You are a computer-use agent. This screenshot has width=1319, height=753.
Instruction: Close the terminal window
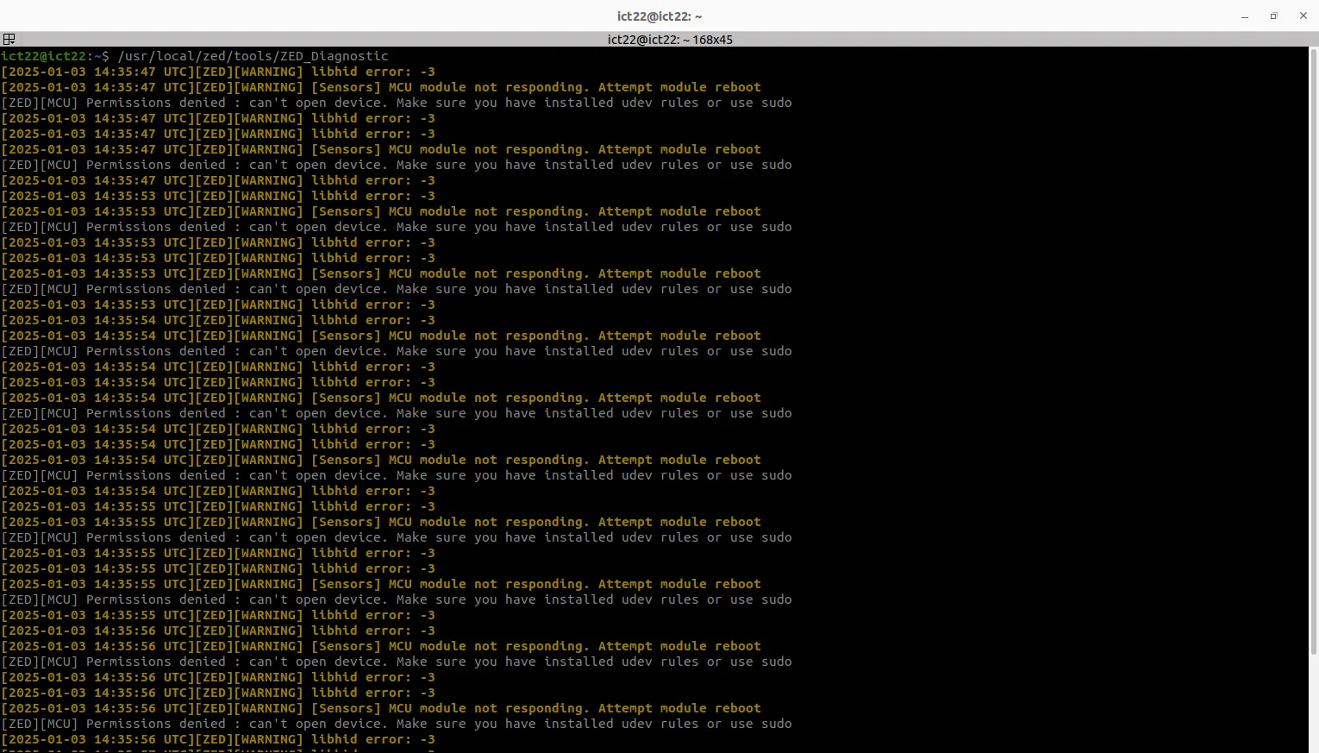click(1303, 16)
